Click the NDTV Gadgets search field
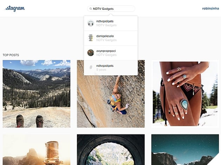 pos(111,9)
